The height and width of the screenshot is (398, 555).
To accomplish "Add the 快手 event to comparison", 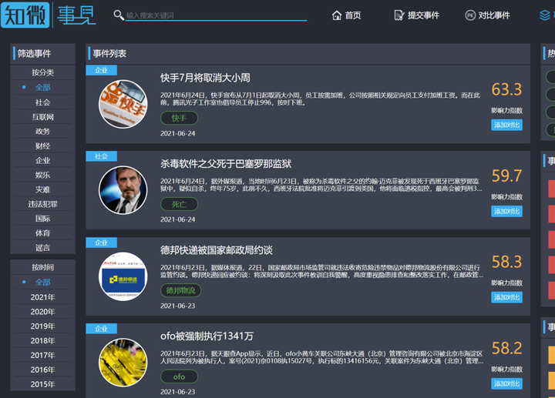I will (506, 125).
